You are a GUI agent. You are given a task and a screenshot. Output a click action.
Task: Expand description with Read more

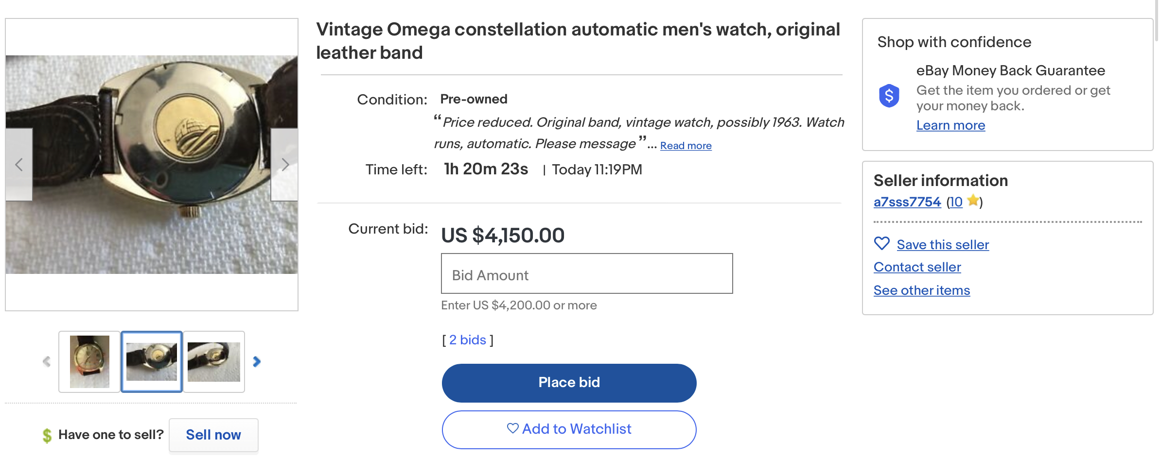pos(686,146)
